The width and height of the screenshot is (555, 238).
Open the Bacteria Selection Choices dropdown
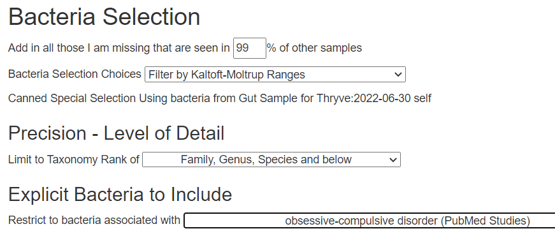[x=275, y=75]
